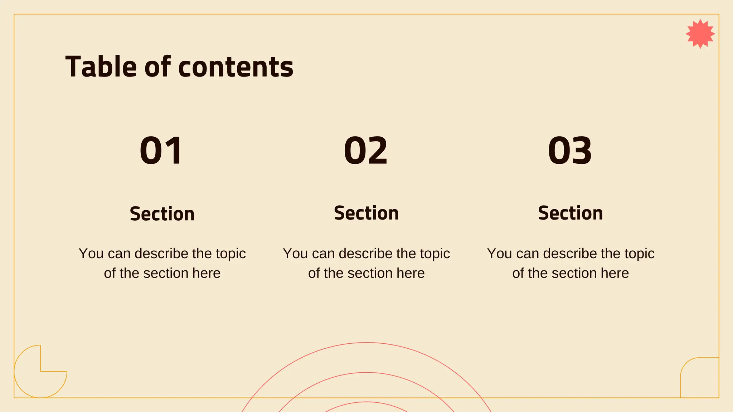Click the red starburst shape
This screenshot has height=412, width=733.
coord(700,34)
